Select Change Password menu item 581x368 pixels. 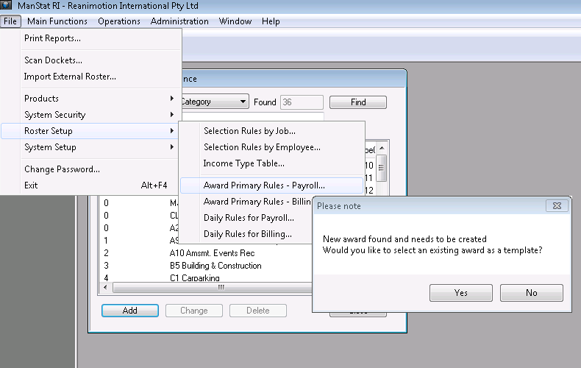62,169
